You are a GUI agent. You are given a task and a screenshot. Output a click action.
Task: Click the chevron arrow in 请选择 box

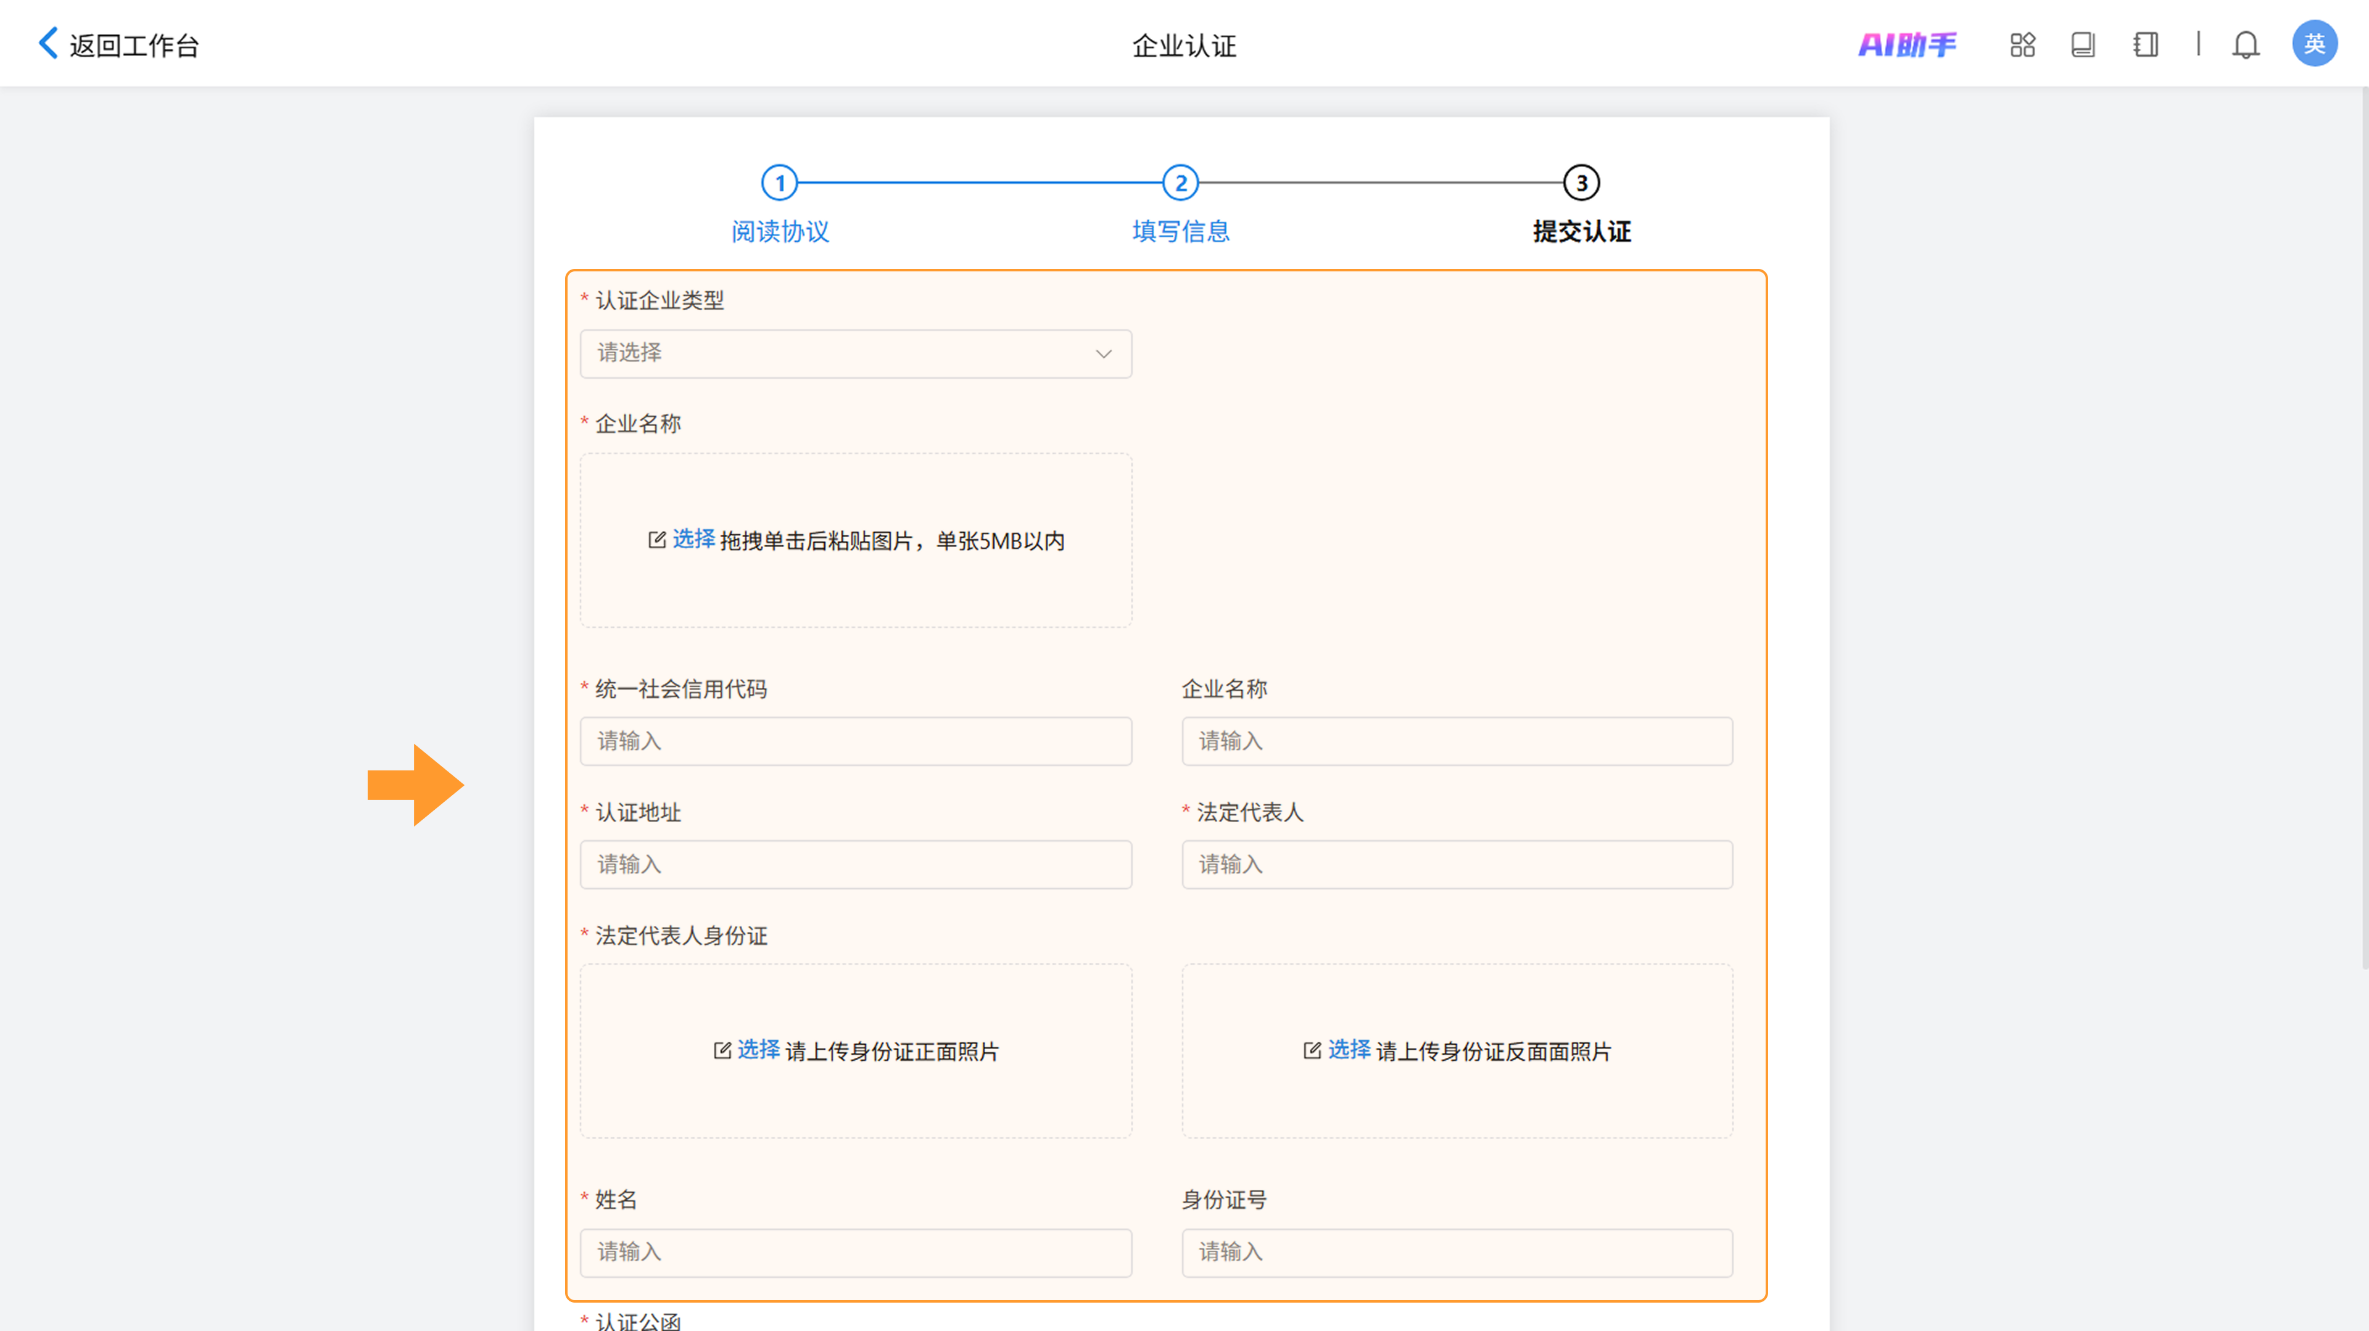click(1104, 354)
